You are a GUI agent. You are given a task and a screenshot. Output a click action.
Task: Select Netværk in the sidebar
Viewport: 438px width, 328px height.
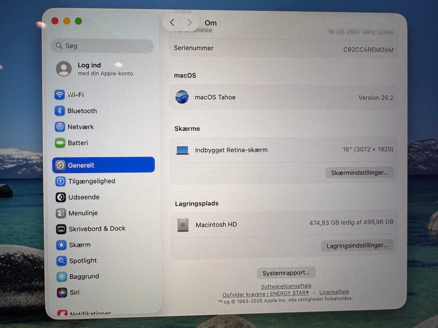tap(104, 127)
